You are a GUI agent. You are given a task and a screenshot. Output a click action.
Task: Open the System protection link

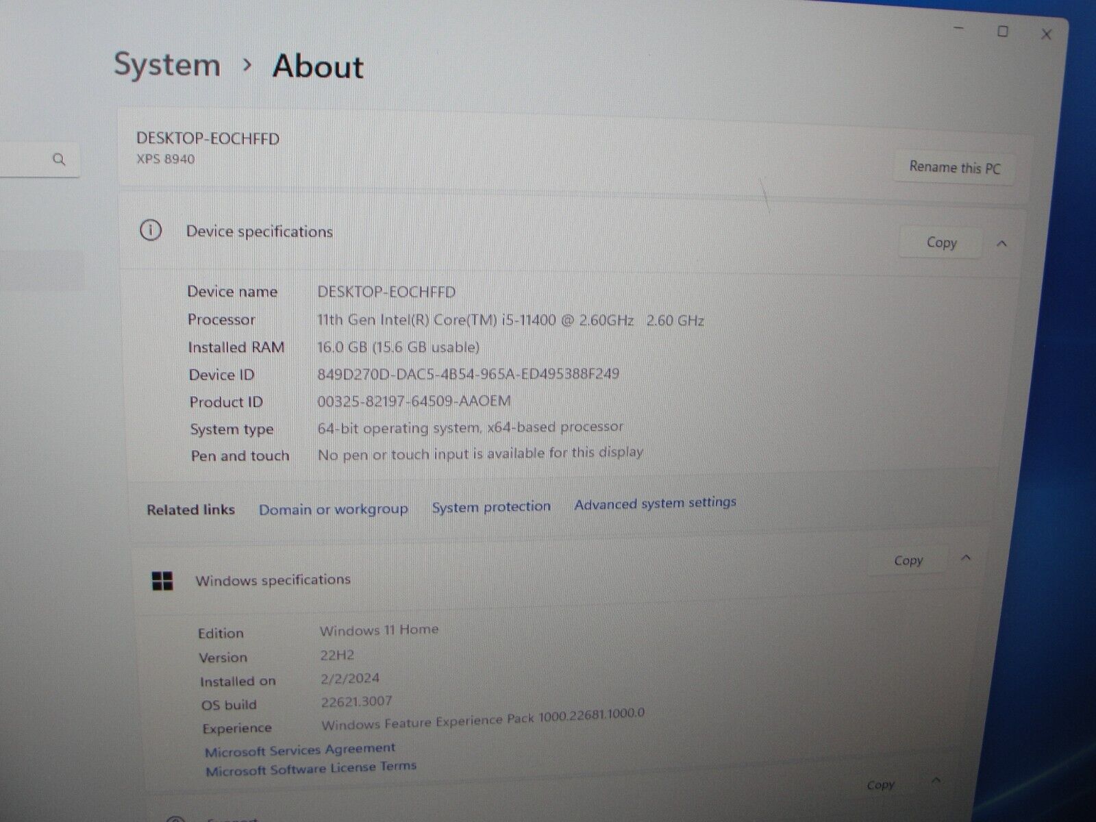[491, 507]
